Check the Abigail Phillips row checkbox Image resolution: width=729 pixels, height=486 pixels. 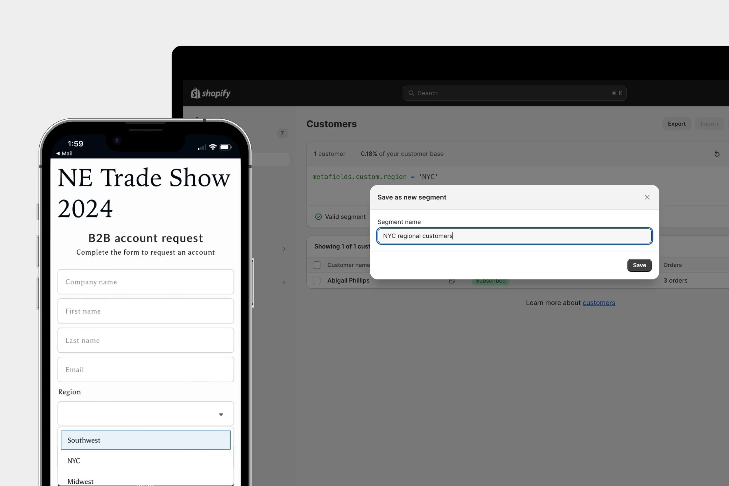tap(316, 281)
